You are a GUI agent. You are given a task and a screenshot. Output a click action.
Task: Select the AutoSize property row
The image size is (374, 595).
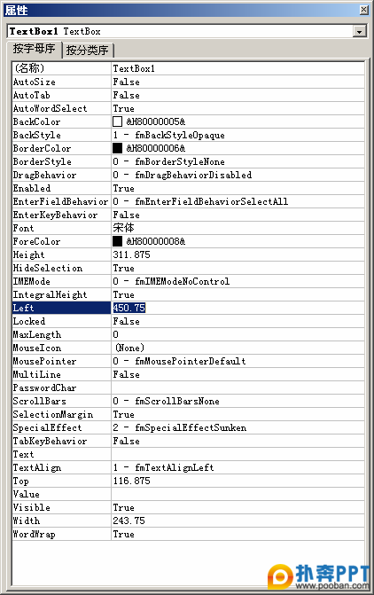tap(189, 82)
